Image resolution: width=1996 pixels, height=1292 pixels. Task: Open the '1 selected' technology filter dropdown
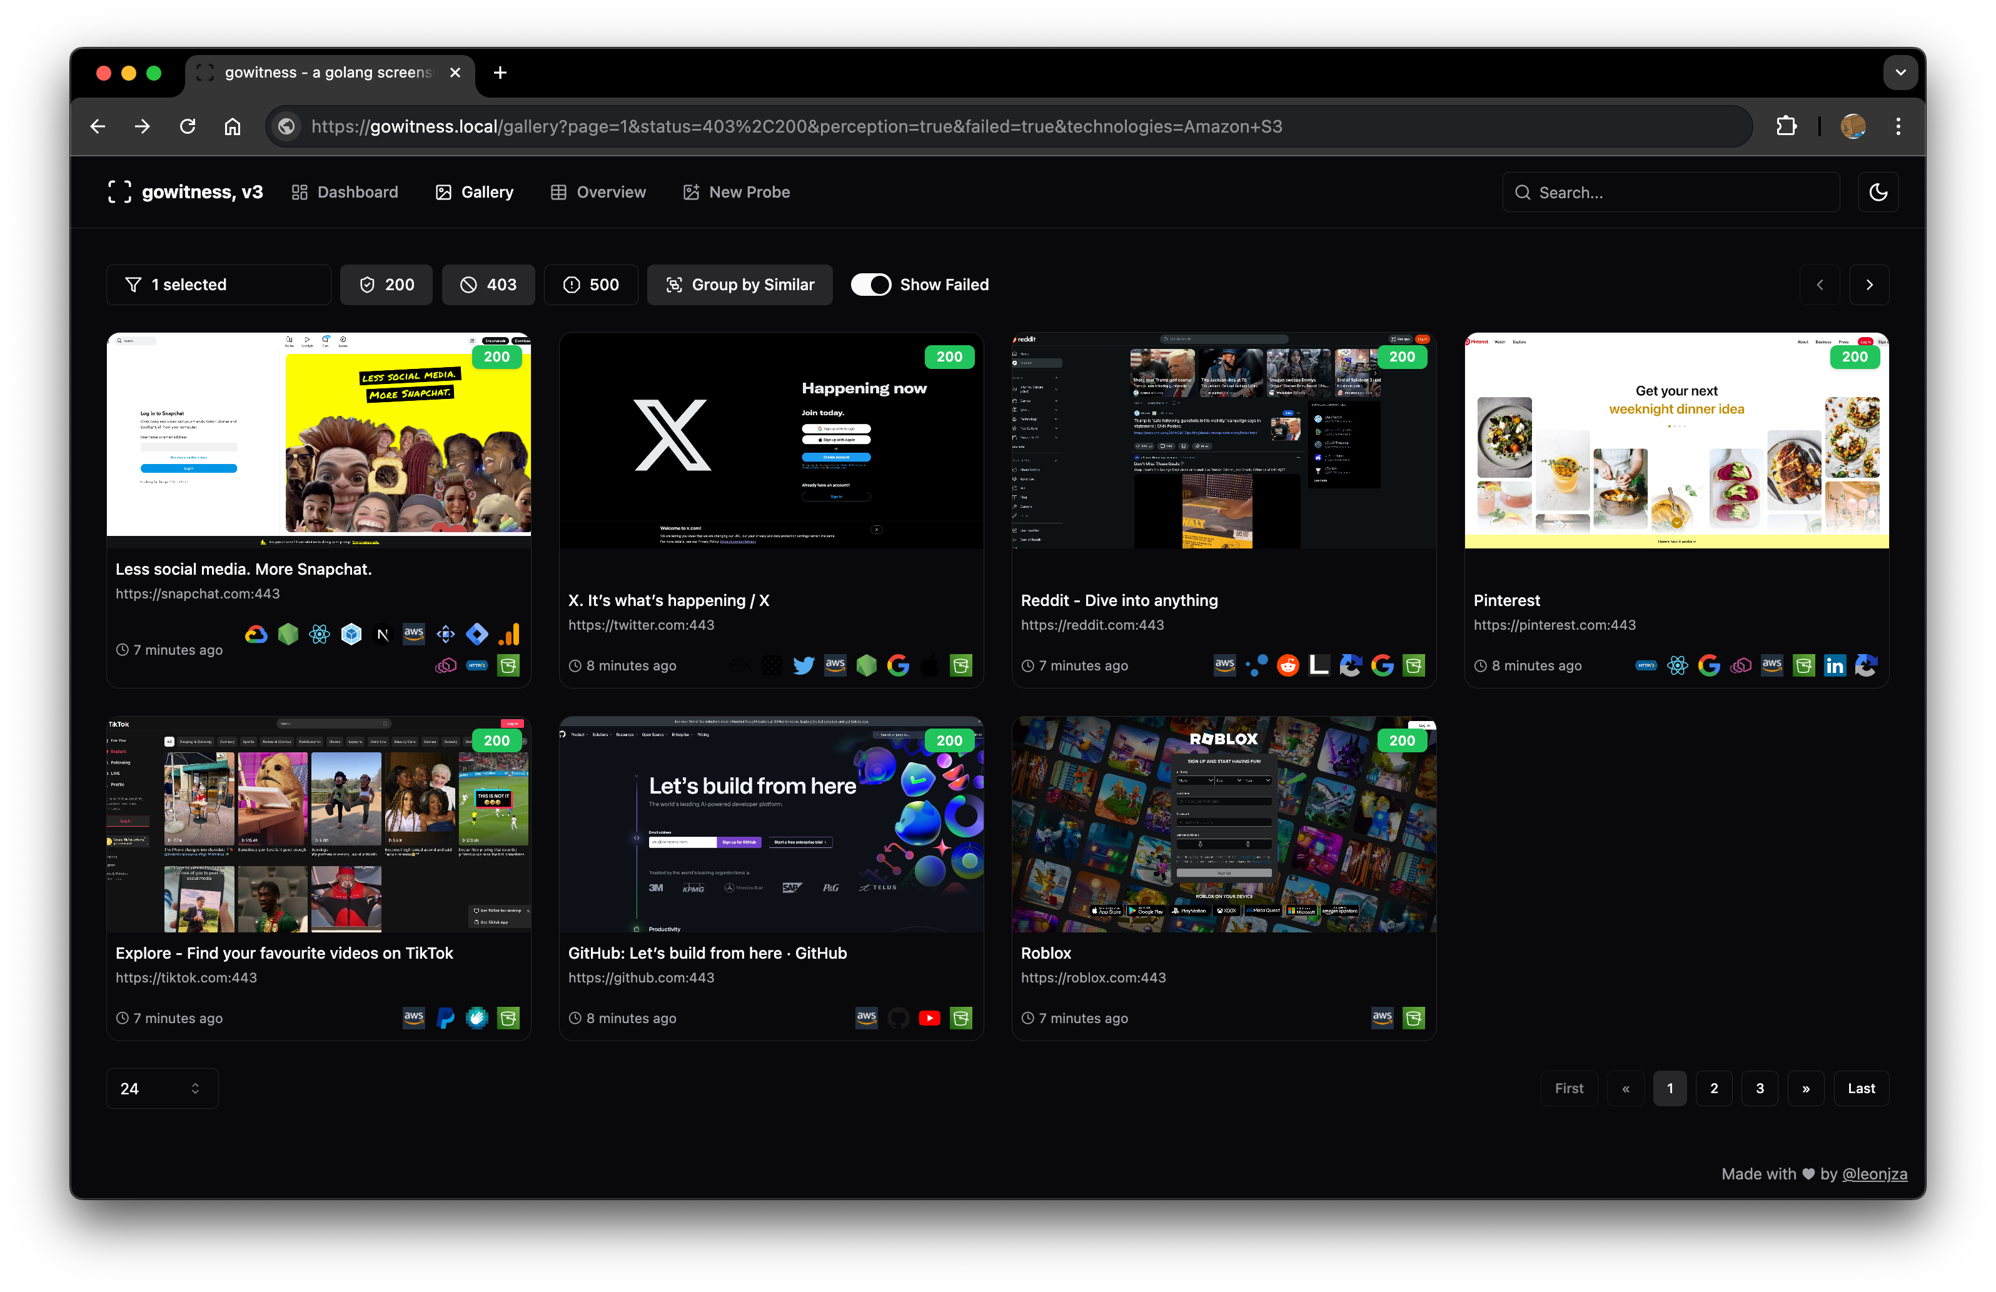(218, 285)
